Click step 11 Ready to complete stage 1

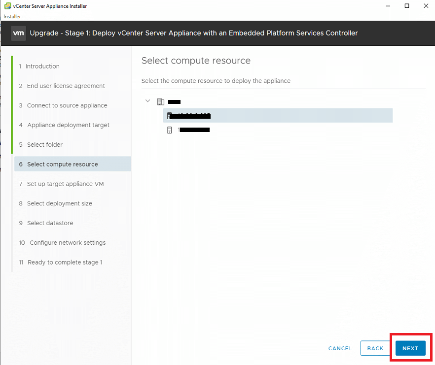tap(61, 262)
